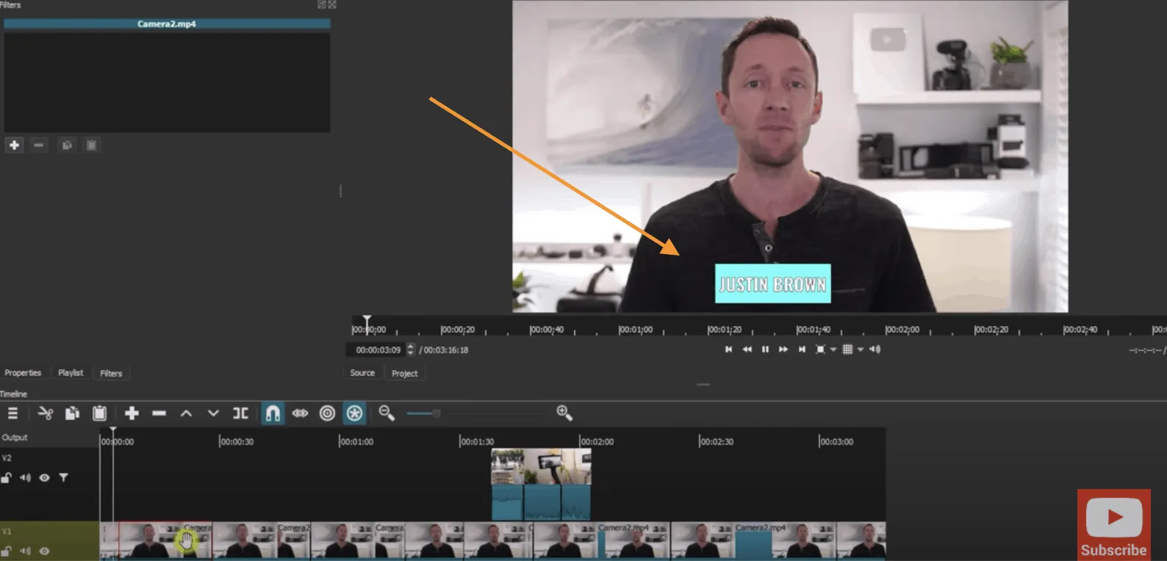The height and width of the screenshot is (561, 1167).
Task: Mute the V1 track audio
Action: 26,551
